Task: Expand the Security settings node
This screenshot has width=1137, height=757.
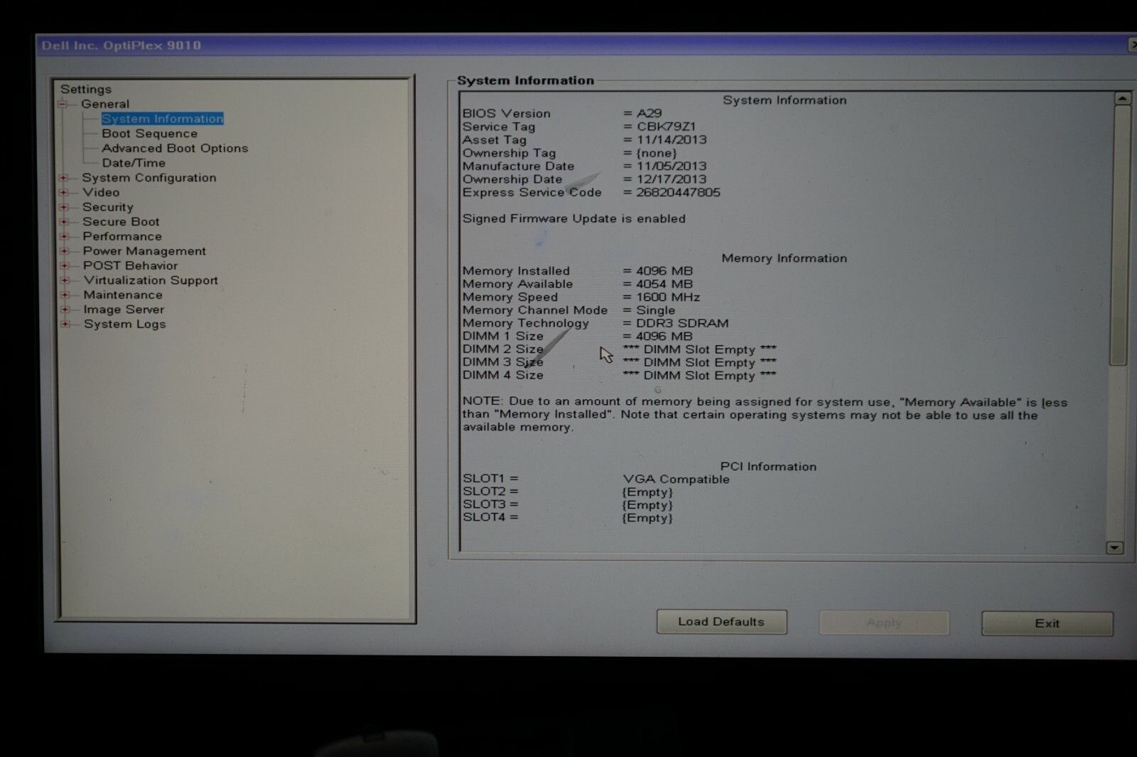Action: point(64,207)
